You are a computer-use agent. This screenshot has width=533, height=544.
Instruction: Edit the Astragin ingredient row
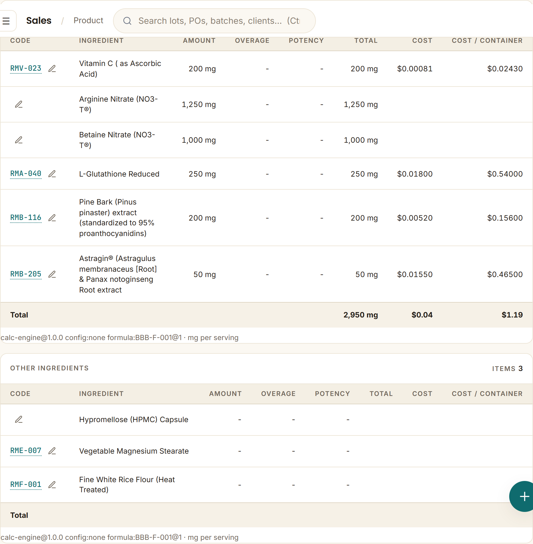pyautogui.click(x=52, y=274)
